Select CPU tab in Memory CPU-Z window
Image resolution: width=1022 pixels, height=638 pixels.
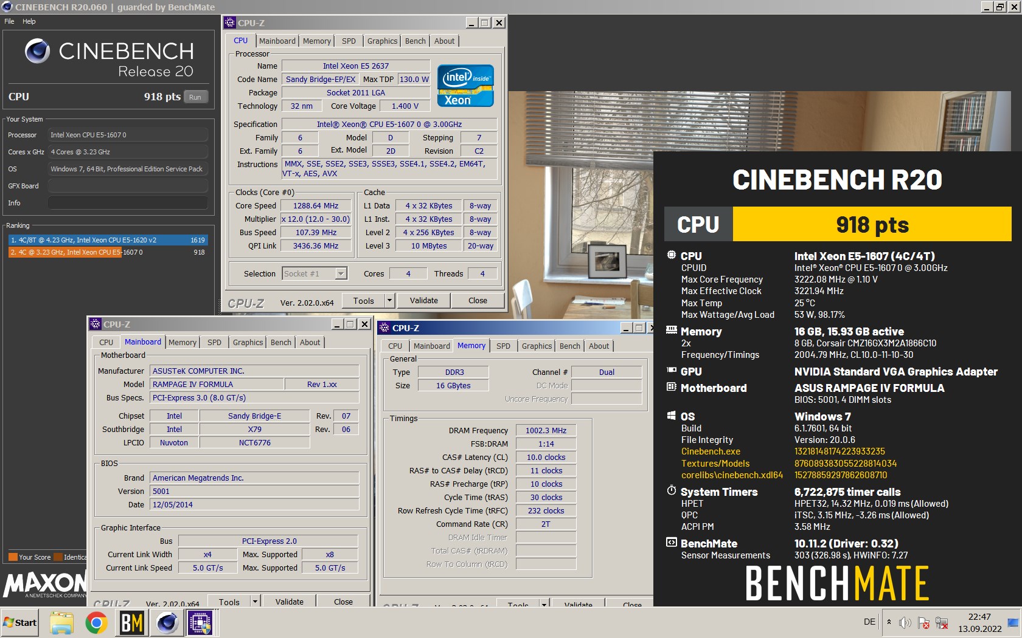coord(395,346)
